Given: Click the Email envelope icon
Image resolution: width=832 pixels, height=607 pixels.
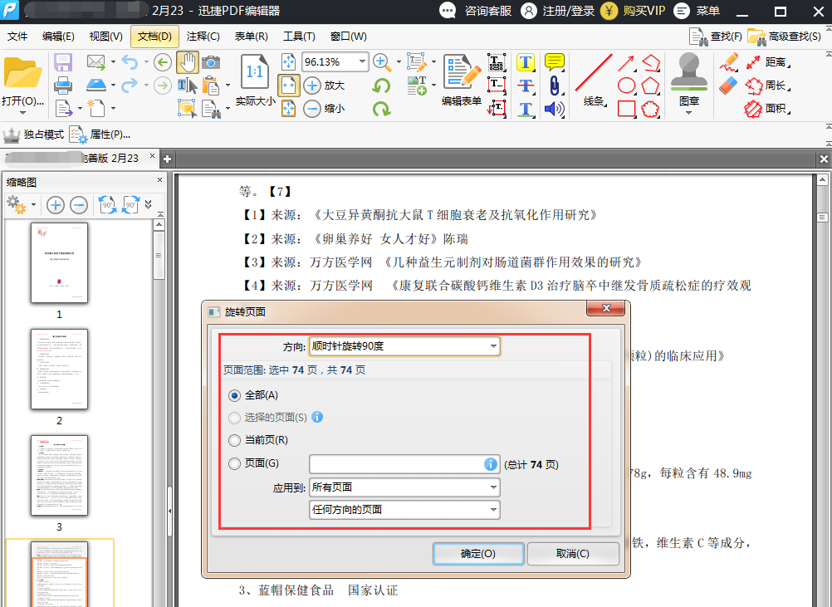Looking at the screenshot, I should pos(96,62).
